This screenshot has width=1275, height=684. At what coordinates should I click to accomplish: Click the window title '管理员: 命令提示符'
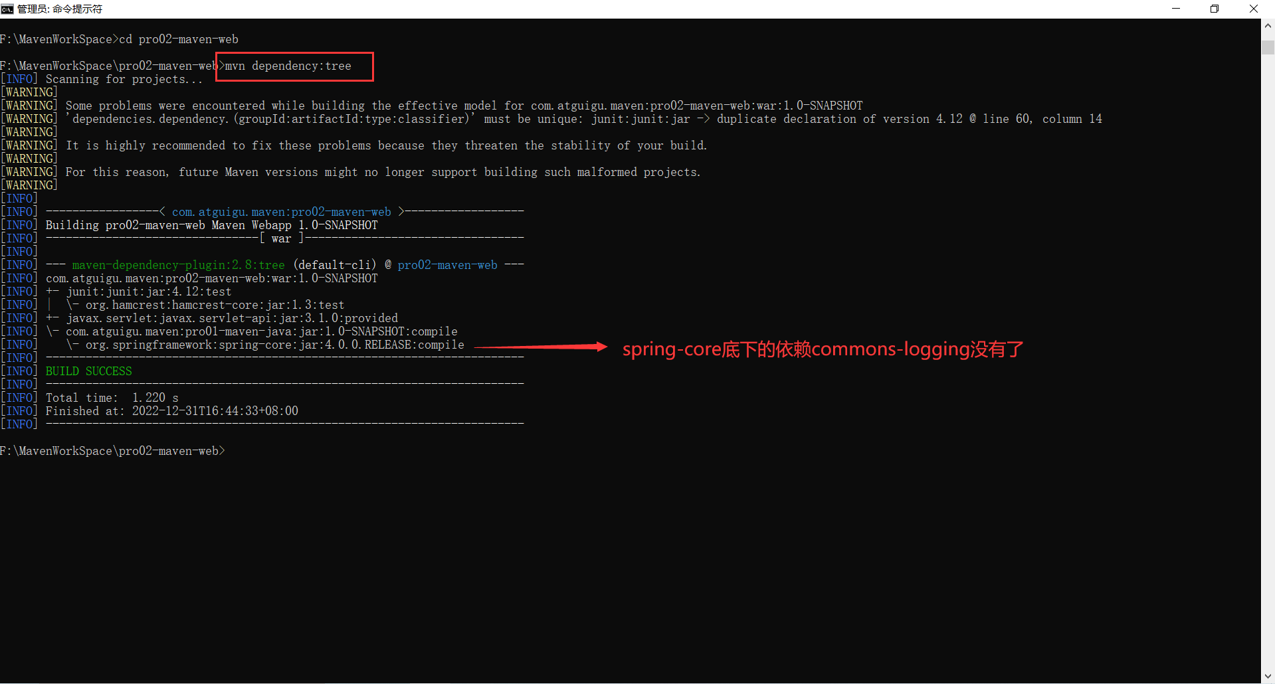click(x=60, y=9)
